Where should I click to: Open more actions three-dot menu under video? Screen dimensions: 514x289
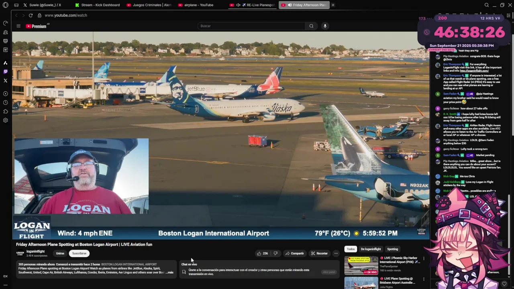coord(336,253)
